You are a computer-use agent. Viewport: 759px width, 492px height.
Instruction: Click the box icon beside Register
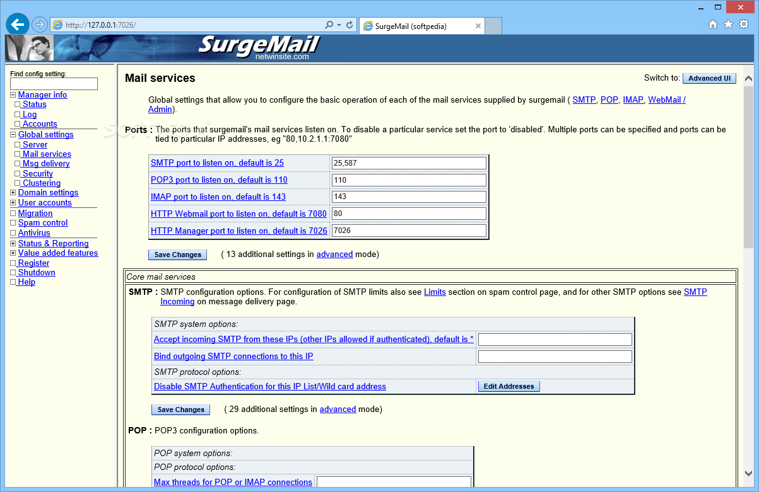(13, 263)
